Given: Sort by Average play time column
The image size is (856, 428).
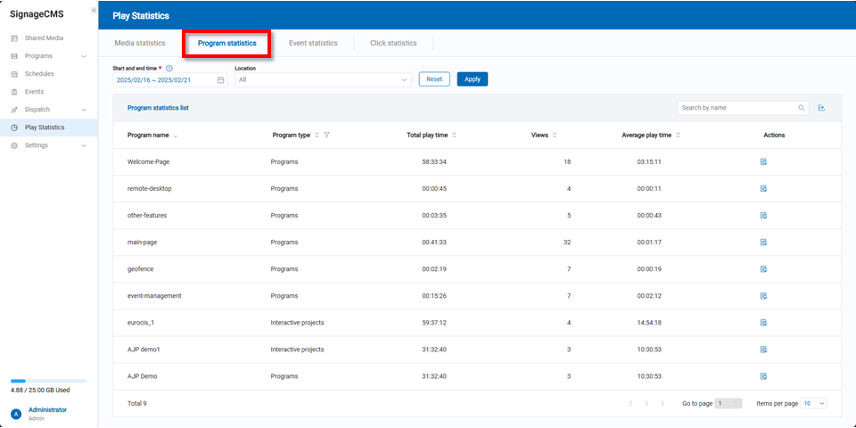Looking at the screenshot, I should tap(679, 136).
